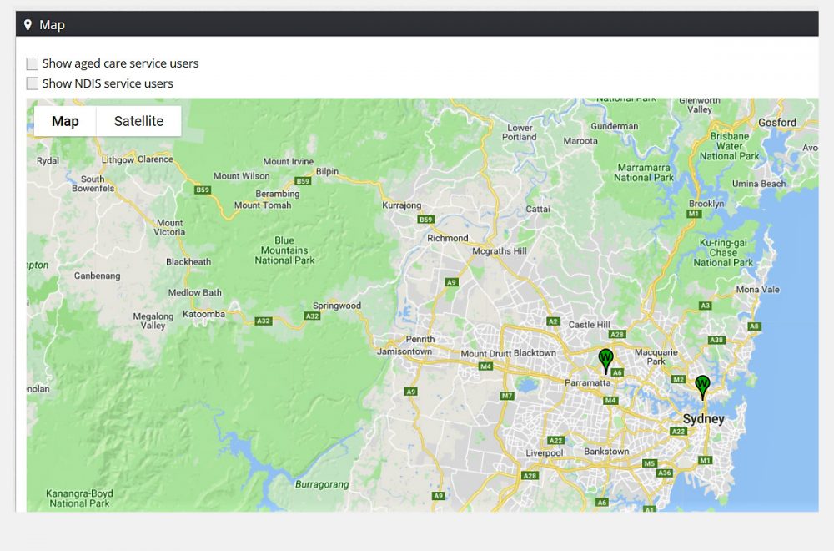Screen dimensions: 834x551
Task: Click the green marker near Parramatta
Action: tap(605, 361)
